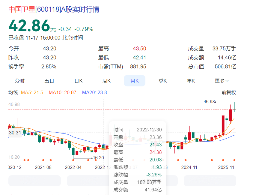Click the MA10: 20.97 indicator label
Image resolution: width=259 pixels, height=195 pixels.
point(62,92)
